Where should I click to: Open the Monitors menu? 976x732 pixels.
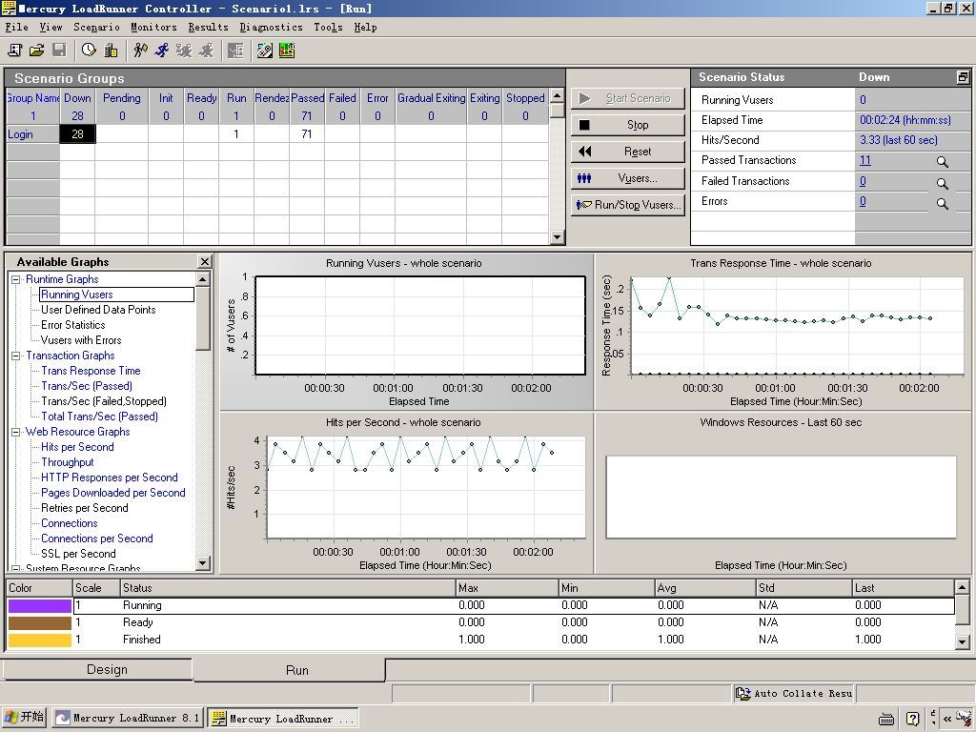153,27
